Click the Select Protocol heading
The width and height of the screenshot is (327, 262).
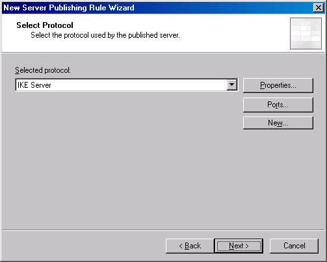click(x=45, y=25)
